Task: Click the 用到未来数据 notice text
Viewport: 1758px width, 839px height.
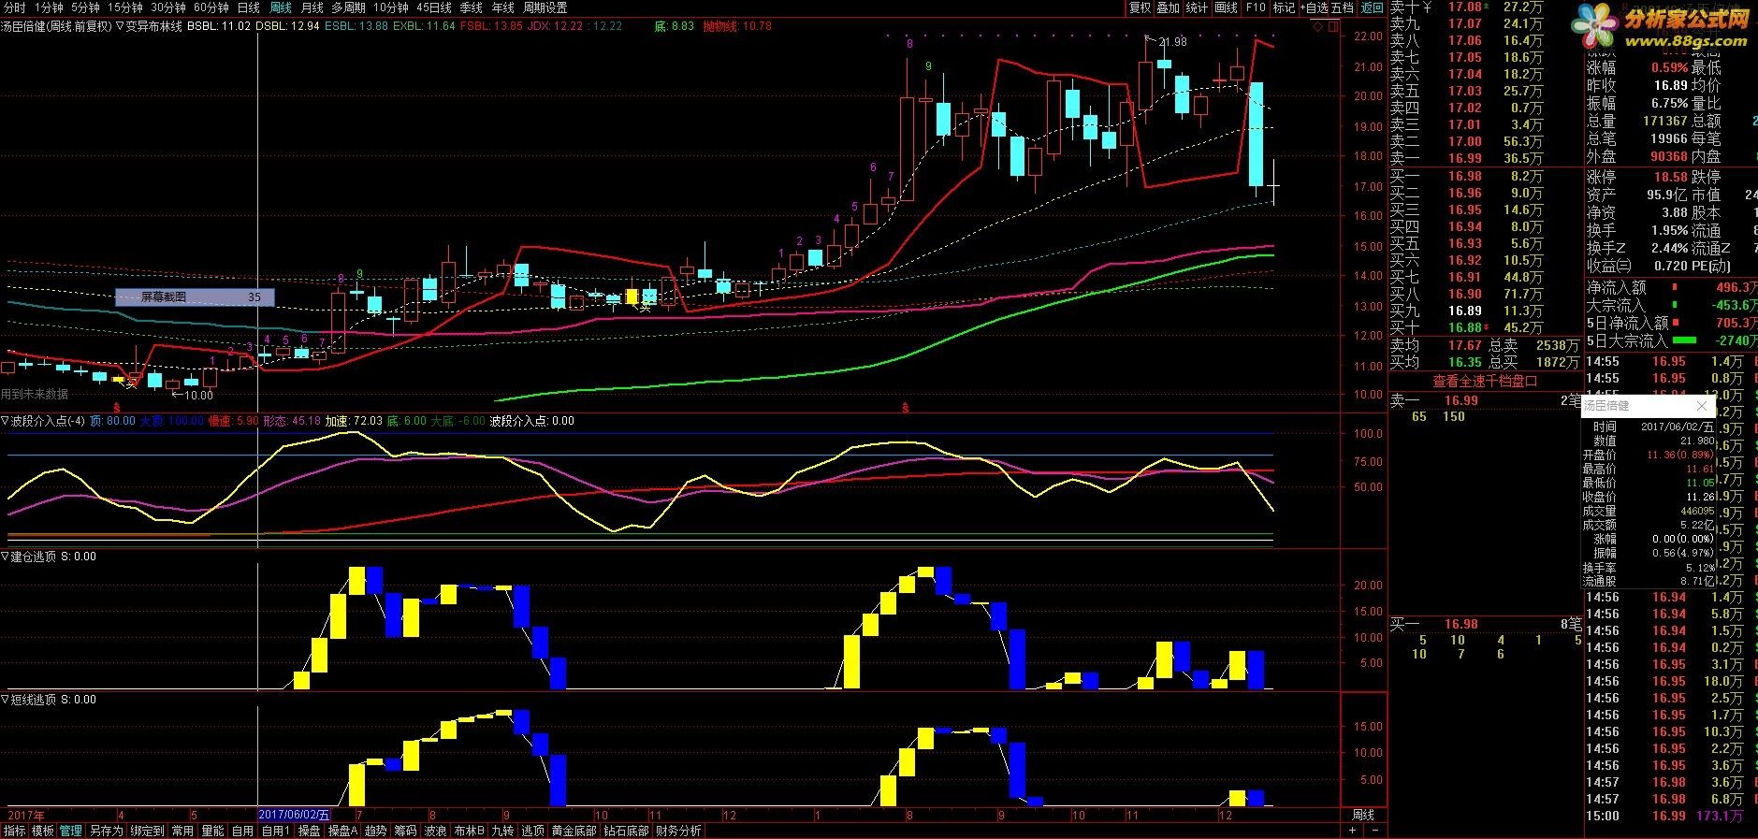Action: tap(35, 395)
